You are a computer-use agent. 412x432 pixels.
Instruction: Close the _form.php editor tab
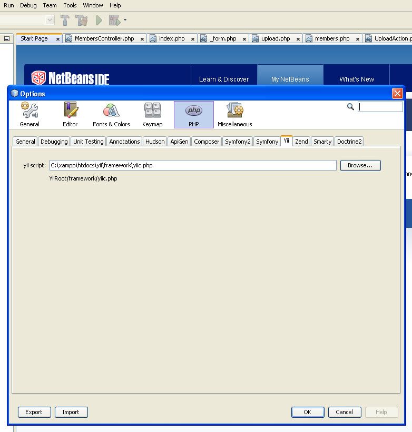click(244, 39)
